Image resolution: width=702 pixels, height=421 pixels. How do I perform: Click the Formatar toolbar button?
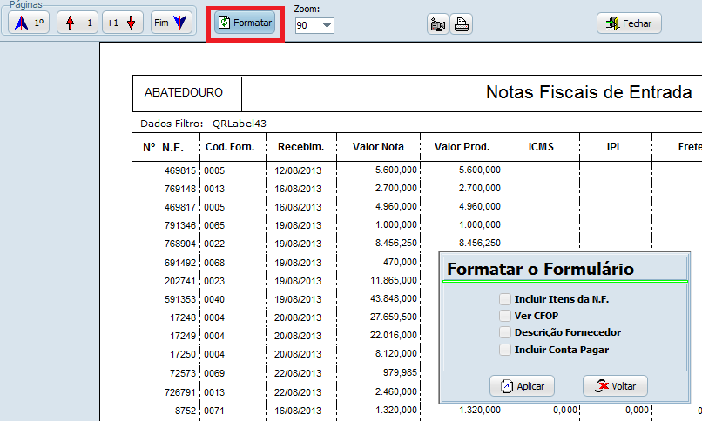click(246, 23)
